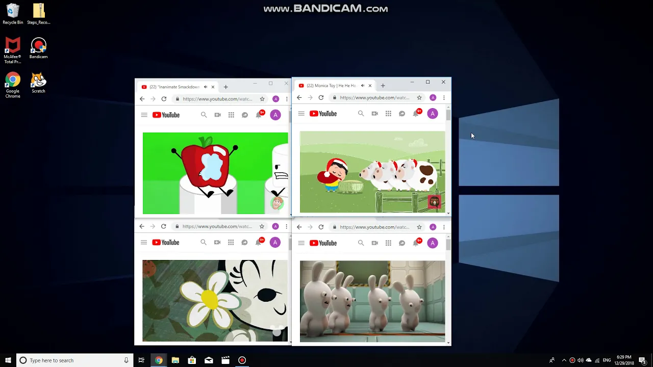The height and width of the screenshot is (367, 653).
Task: Go back in the Inanimate Smackdown window
Action: tap(142, 99)
